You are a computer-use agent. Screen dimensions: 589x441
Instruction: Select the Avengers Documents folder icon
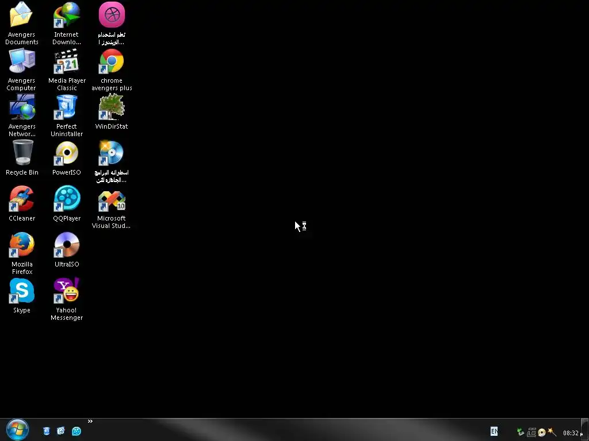coord(21,15)
